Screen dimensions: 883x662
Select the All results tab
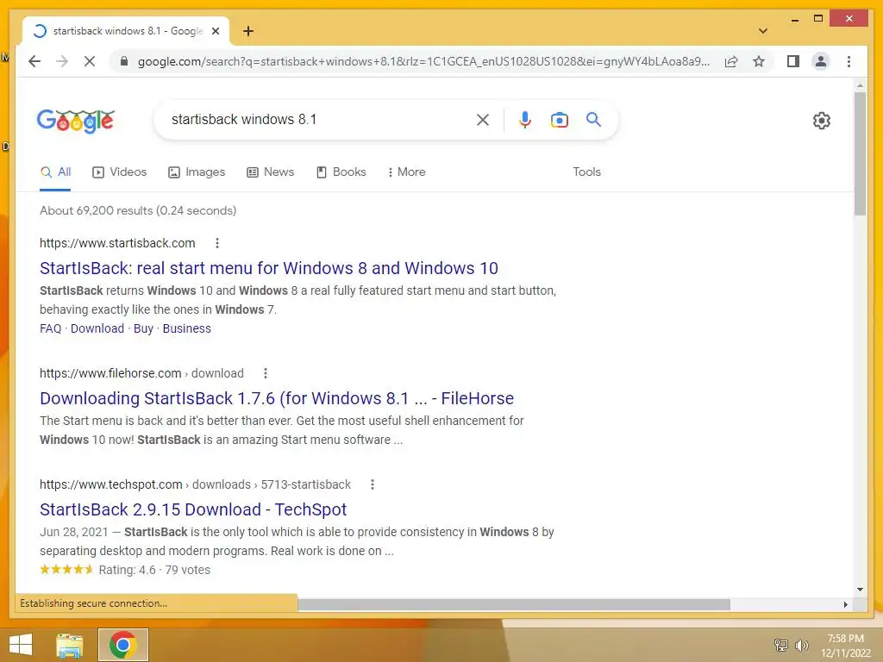click(x=56, y=172)
